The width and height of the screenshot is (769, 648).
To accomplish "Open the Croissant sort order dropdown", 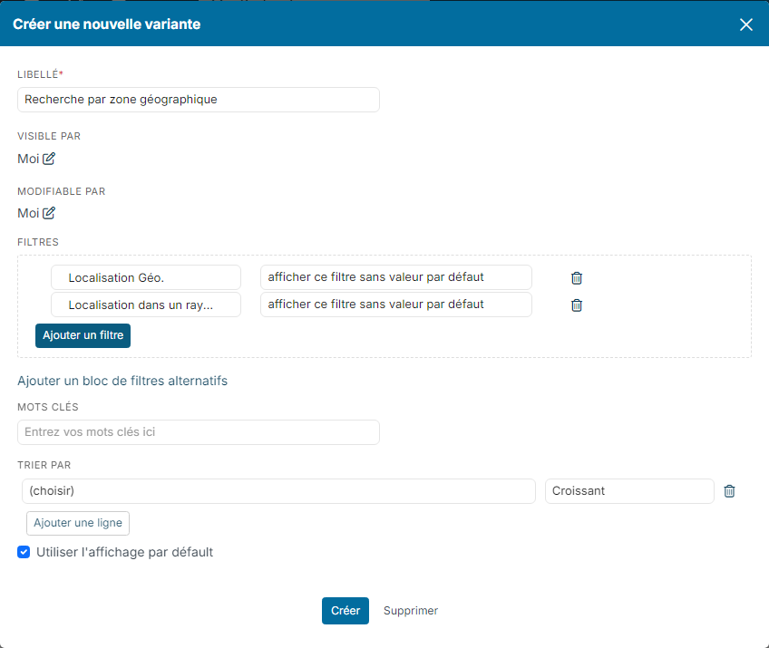I will pos(629,491).
